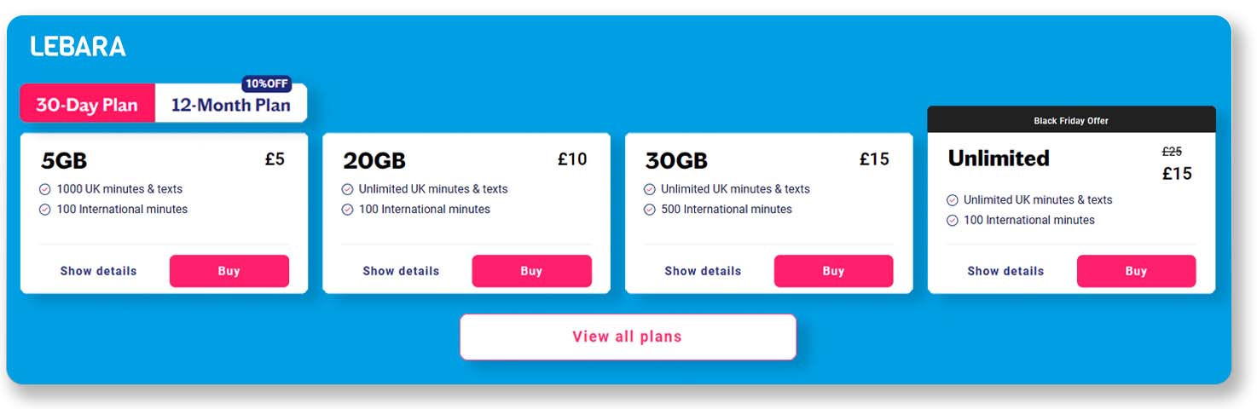Buy the 5GB plan
This screenshot has height=409, width=1257.
tap(229, 271)
